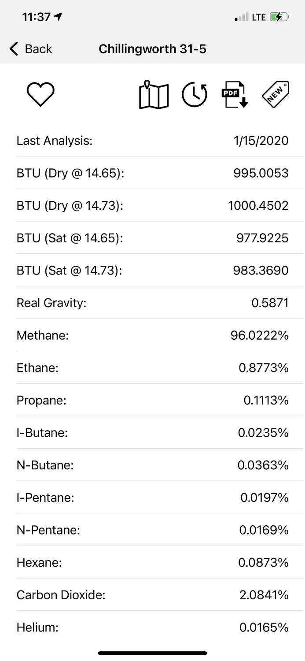Tap the home indicator bar

coord(152,653)
